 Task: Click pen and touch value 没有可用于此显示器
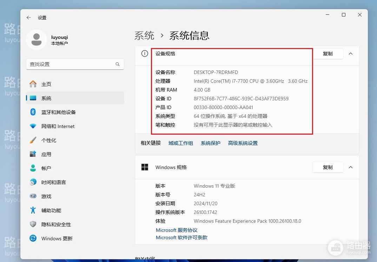point(233,125)
